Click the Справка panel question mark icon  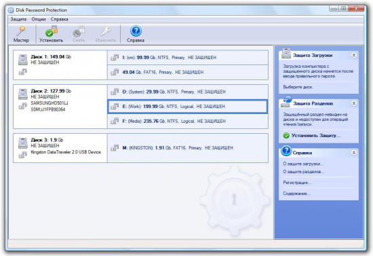click(x=286, y=151)
